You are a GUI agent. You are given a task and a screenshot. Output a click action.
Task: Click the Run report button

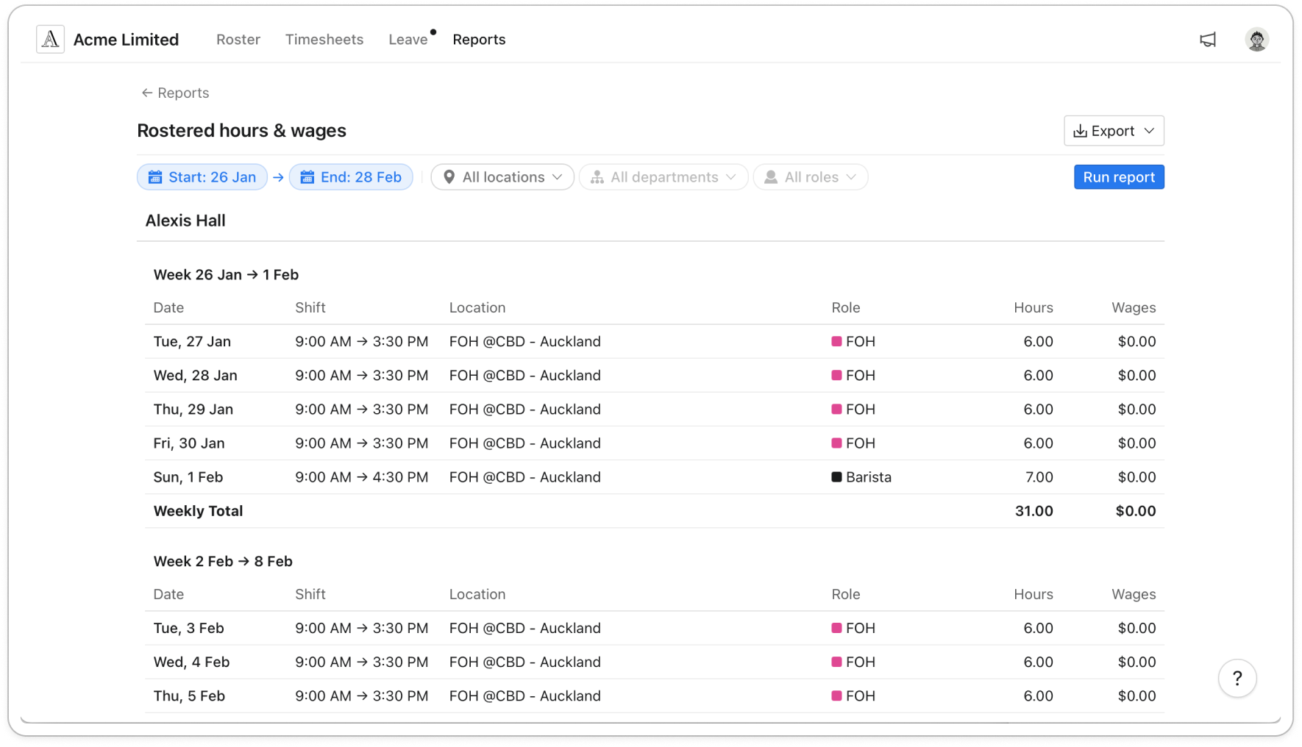1119,177
